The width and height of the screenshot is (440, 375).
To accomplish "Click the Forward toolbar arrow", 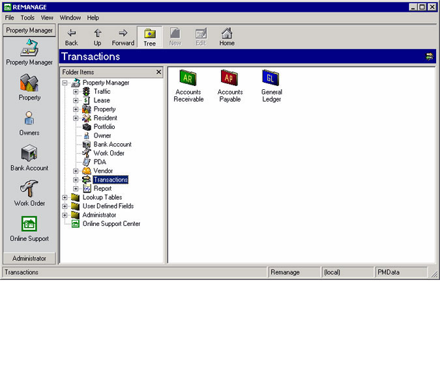I will click(123, 37).
